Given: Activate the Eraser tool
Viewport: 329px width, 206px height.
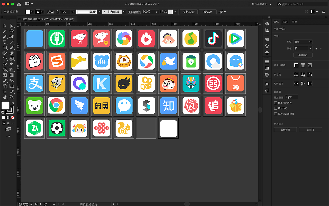Looking at the screenshot, I should 12,53.
